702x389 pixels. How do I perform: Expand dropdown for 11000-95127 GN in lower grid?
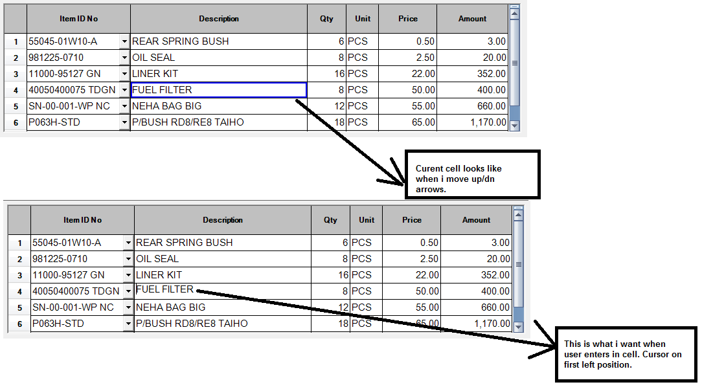pyautogui.click(x=128, y=275)
